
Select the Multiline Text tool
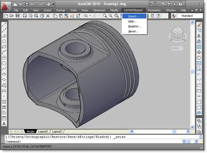click(x=4, y=124)
